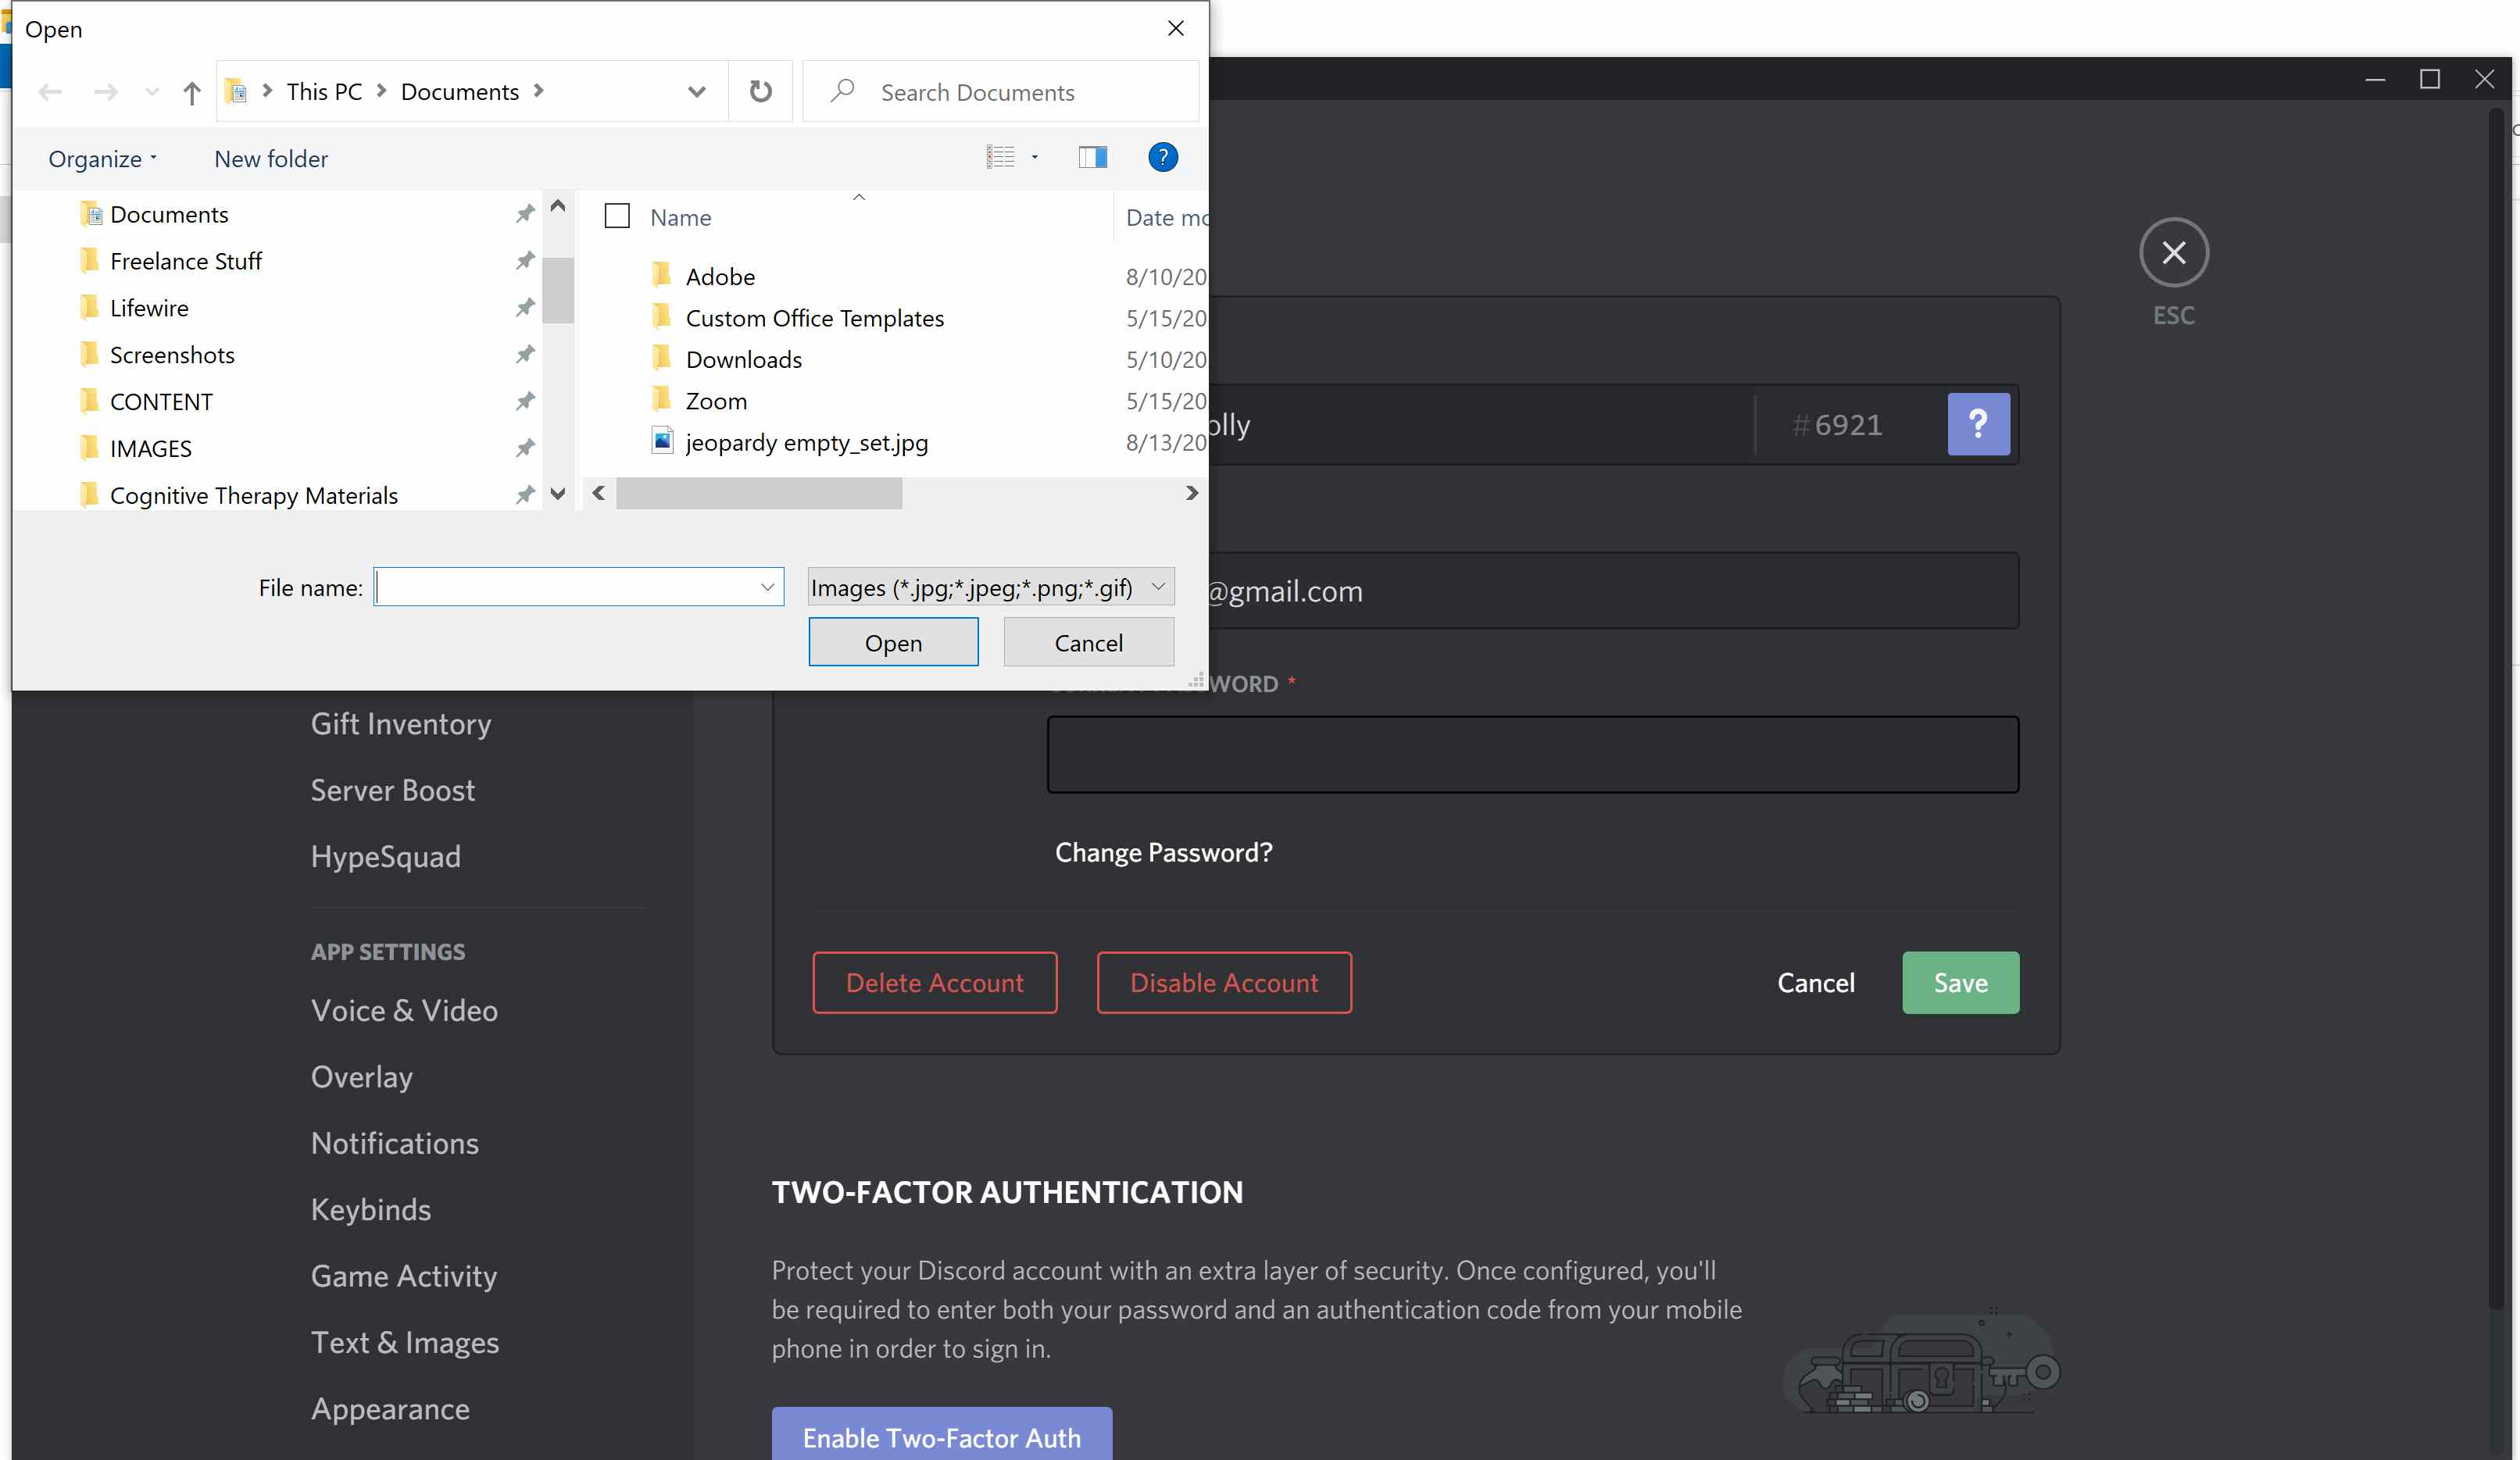Click the Voice & Video settings menu item
This screenshot has height=1460, width=2520.
(403, 1010)
